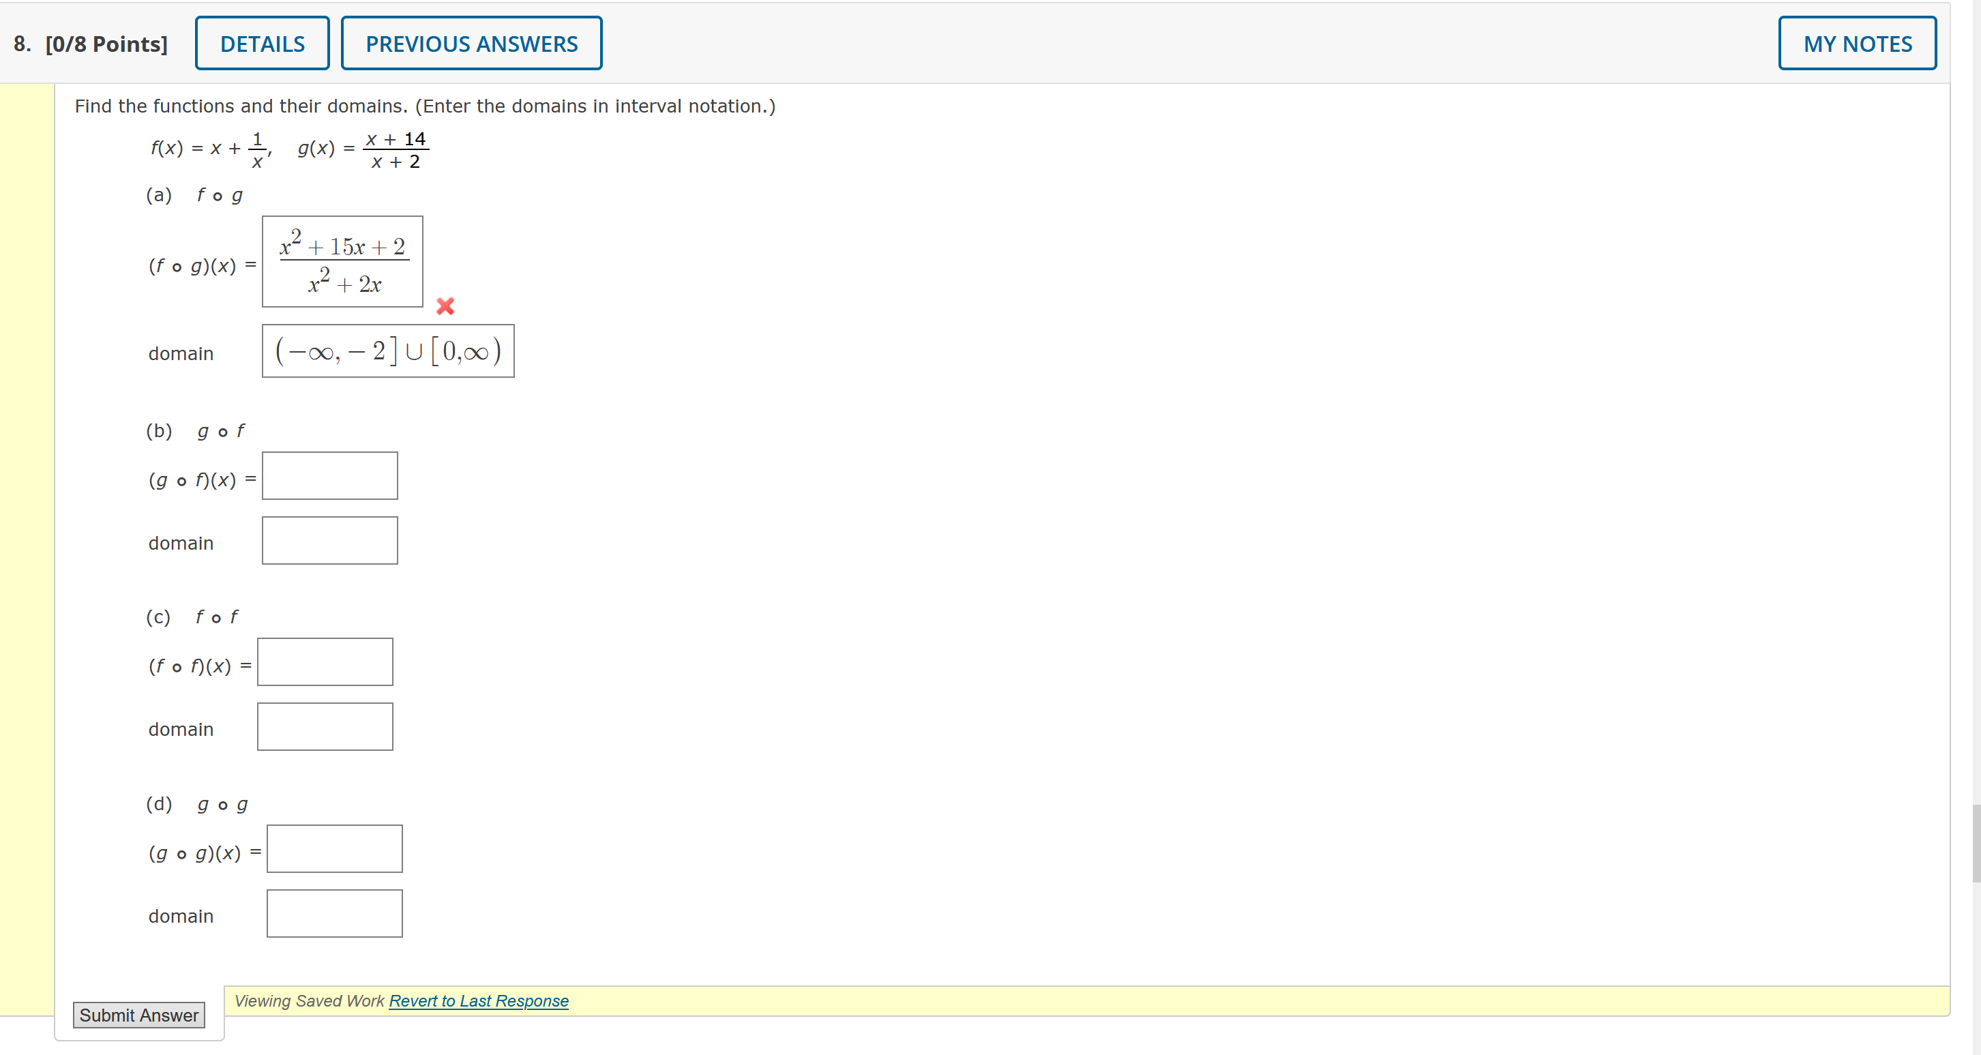Image resolution: width=1981 pixels, height=1055 pixels.
Task: Click the problem instructions text
Action: [424, 106]
